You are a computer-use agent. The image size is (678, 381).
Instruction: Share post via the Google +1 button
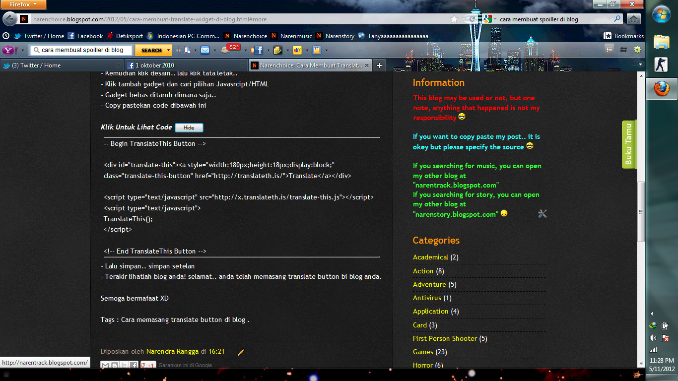coord(148,365)
